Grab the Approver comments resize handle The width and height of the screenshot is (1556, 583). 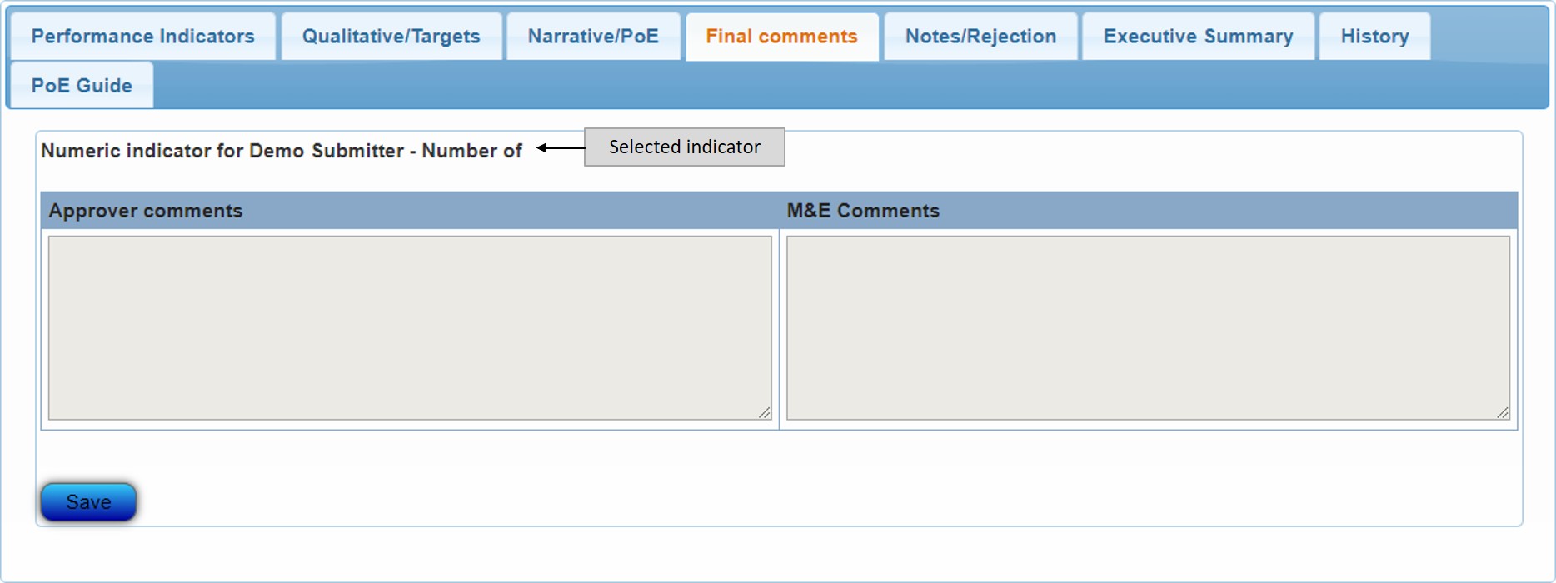pyautogui.click(x=765, y=413)
